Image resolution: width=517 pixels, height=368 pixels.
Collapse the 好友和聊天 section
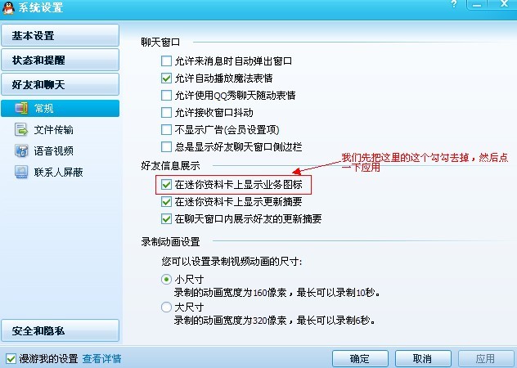60,84
